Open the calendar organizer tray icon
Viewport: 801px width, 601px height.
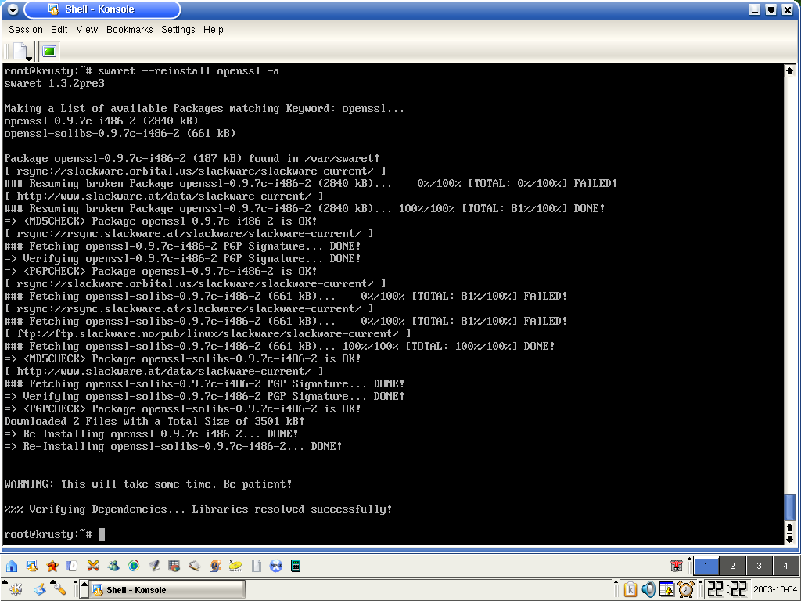click(x=666, y=590)
